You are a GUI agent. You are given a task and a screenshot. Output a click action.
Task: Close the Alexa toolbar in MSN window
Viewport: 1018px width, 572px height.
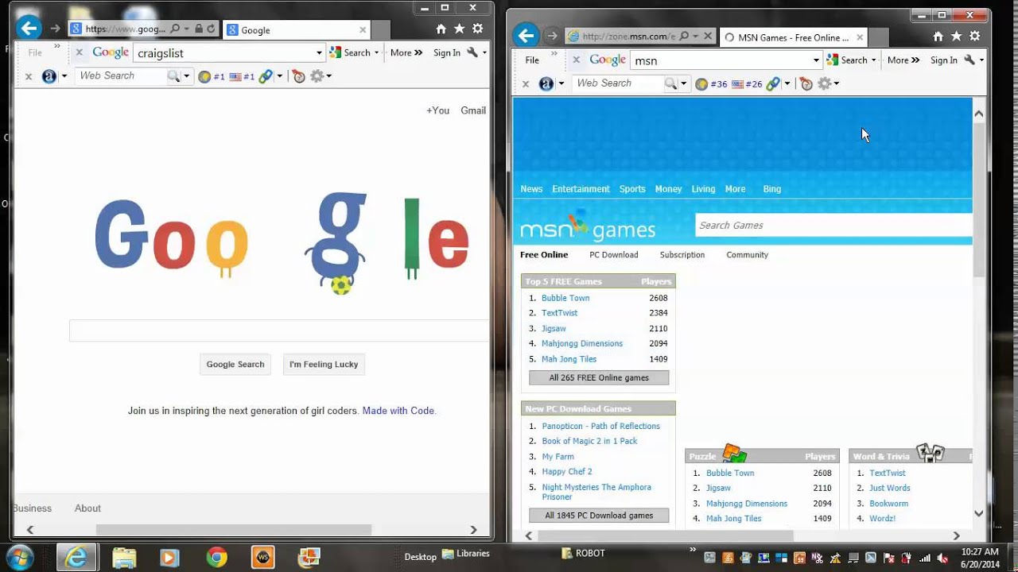point(525,83)
